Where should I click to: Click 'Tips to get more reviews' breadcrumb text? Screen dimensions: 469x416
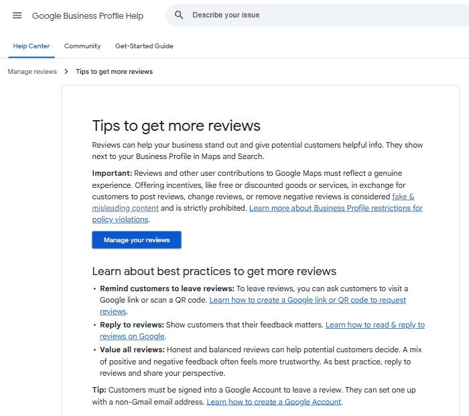tap(115, 72)
